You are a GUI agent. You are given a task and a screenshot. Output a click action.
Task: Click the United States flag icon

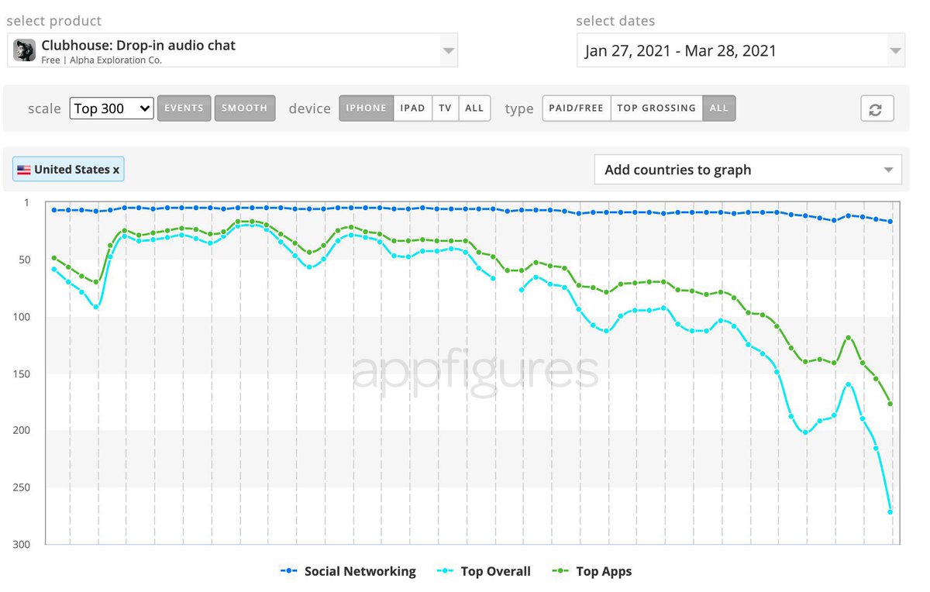pos(24,170)
